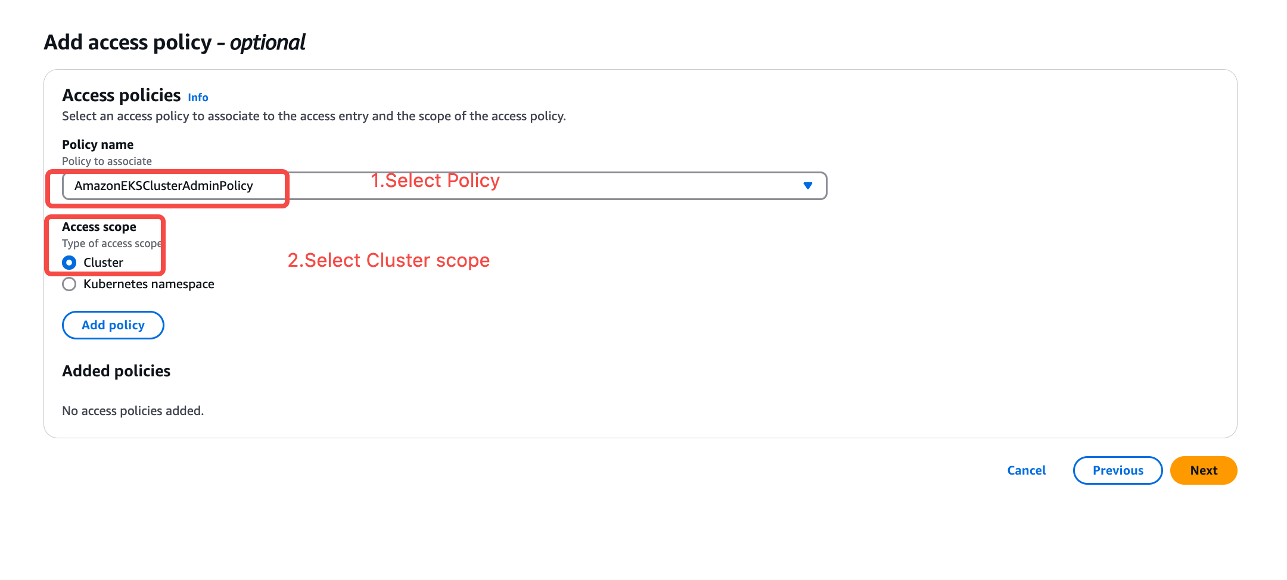Click the 'Added policies' section heading
The height and width of the screenshot is (580, 1287).
[x=116, y=371]
